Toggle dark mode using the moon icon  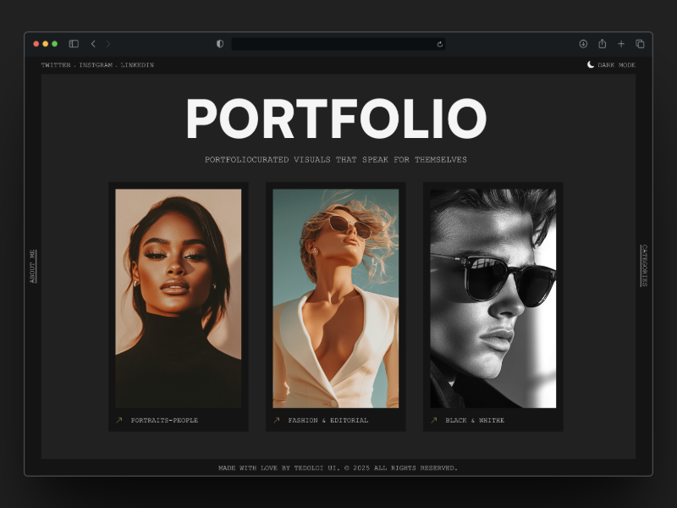point(590,64)
